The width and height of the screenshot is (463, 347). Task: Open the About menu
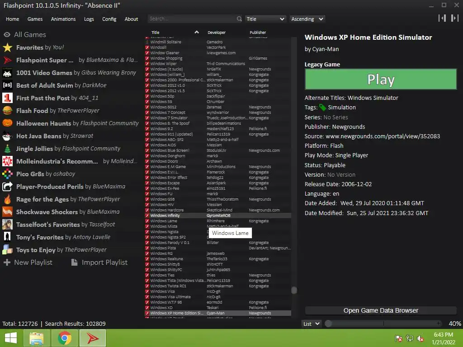point(131,19)
